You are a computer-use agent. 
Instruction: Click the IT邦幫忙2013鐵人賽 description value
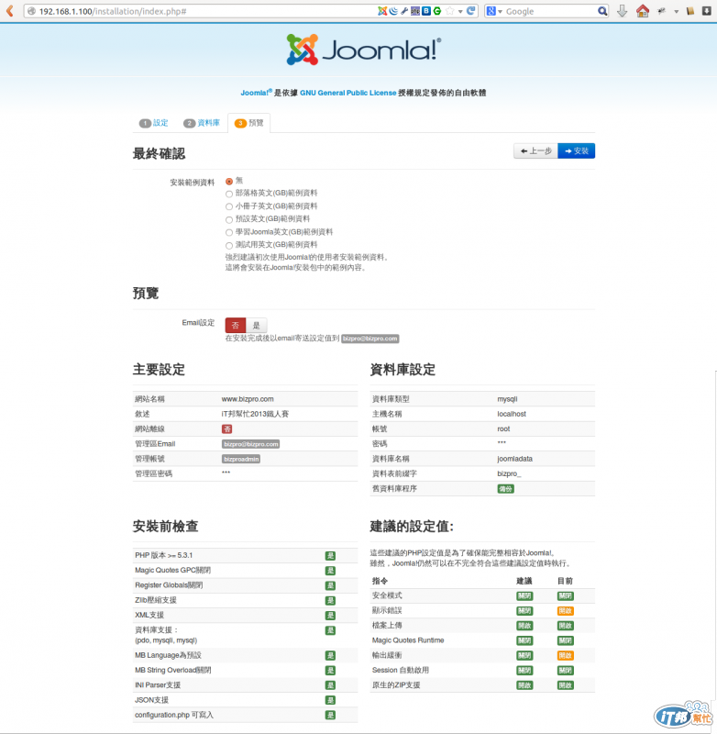coord(255,414)
